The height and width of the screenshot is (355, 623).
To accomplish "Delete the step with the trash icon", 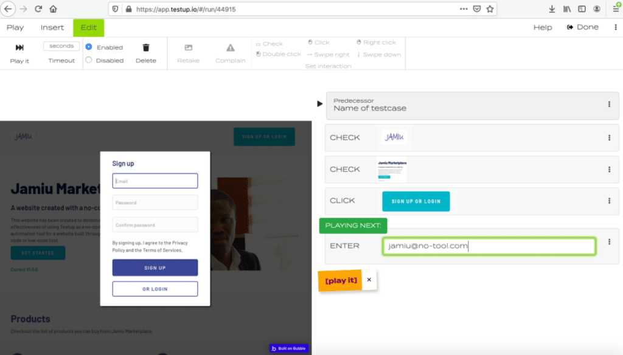I will coord(146,47).
